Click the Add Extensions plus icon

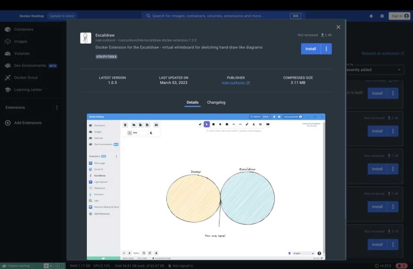tap(7, 123)
